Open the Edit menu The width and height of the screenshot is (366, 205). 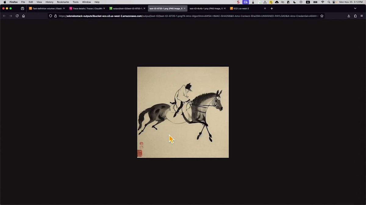point(31,2)
